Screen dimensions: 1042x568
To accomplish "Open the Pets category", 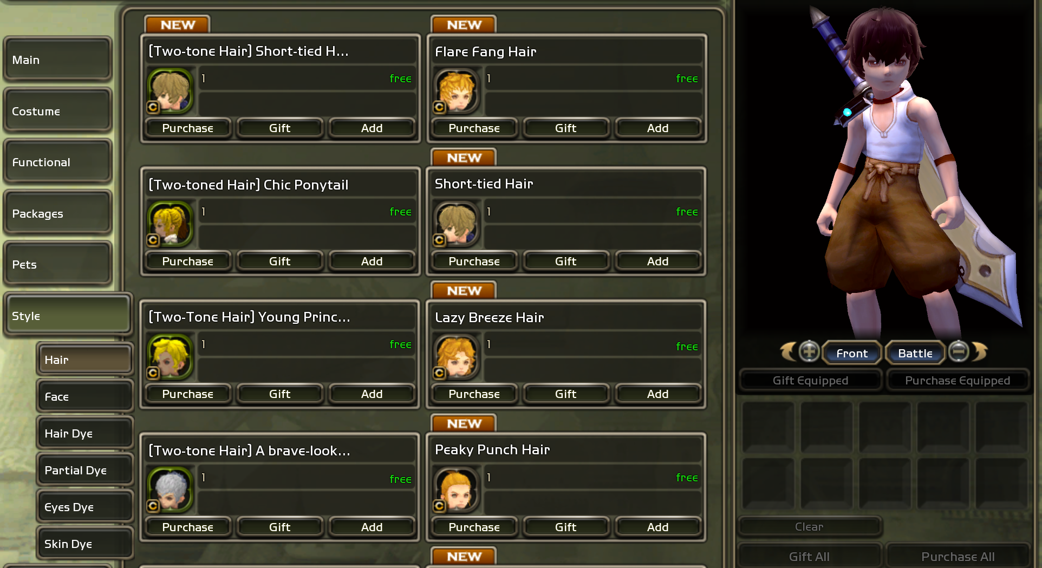I will pyautogui.click(x=57, y=264).
